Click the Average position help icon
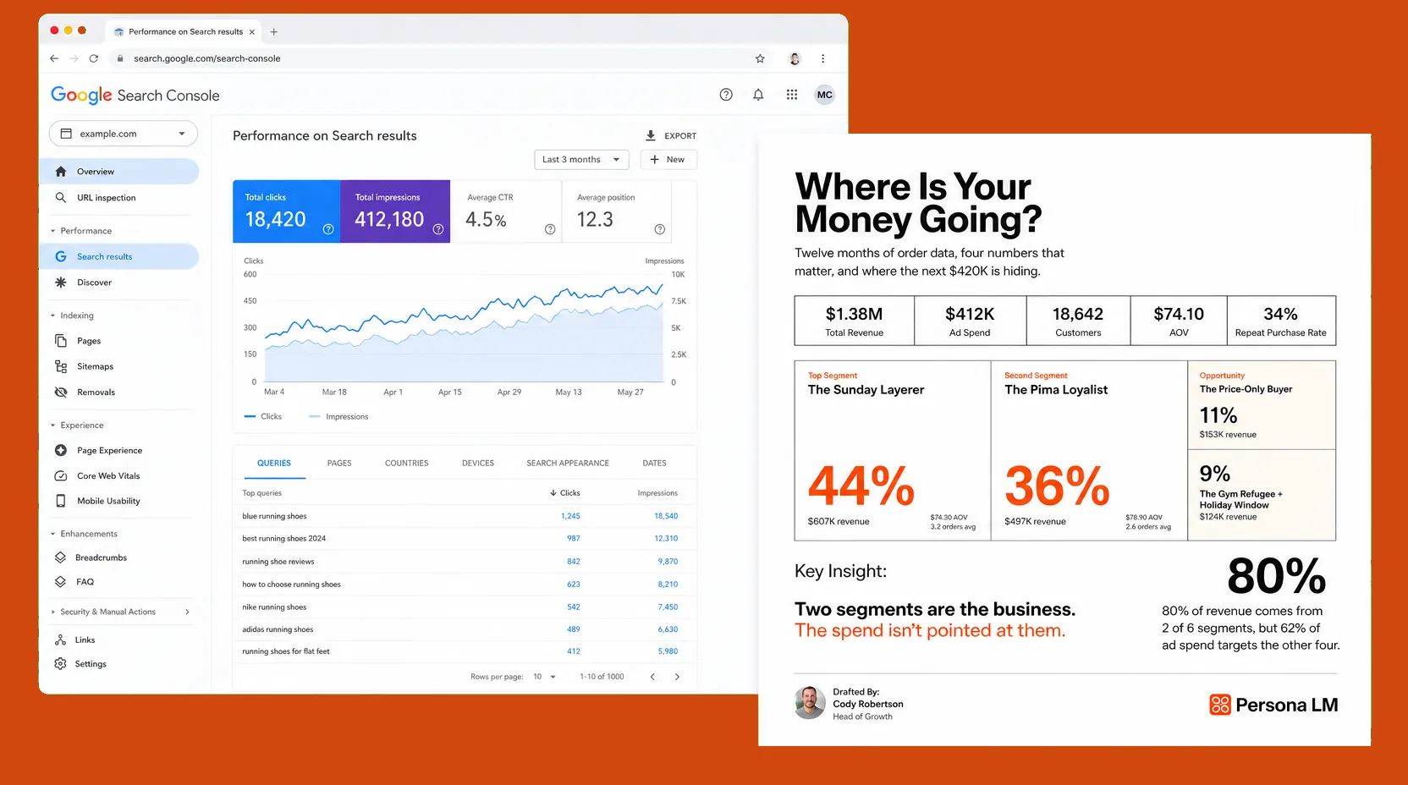Screen dimensions: 1408x785 pyautogui.click(x=660, y=229)
